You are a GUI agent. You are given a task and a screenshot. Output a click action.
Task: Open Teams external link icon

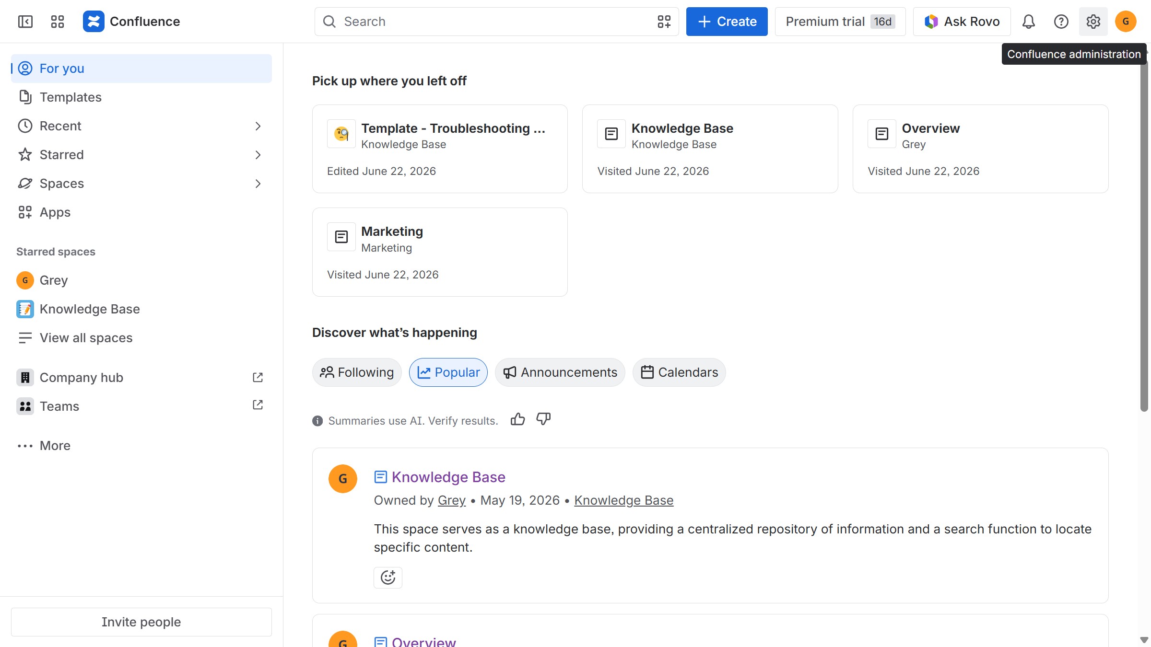[258, 405]
